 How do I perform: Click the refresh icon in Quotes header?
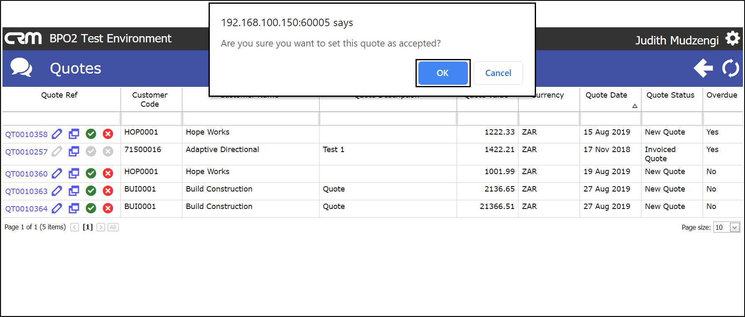coord(730,68)
